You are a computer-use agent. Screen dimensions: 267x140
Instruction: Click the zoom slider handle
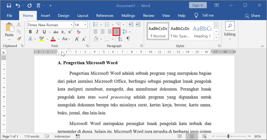coord(228,136)
